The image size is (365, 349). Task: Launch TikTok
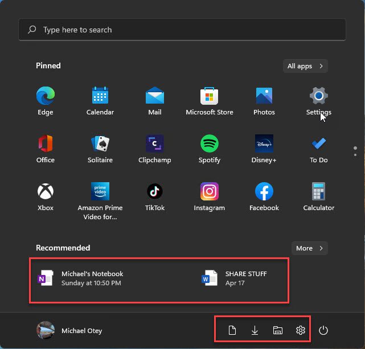(x=155, y=197)
